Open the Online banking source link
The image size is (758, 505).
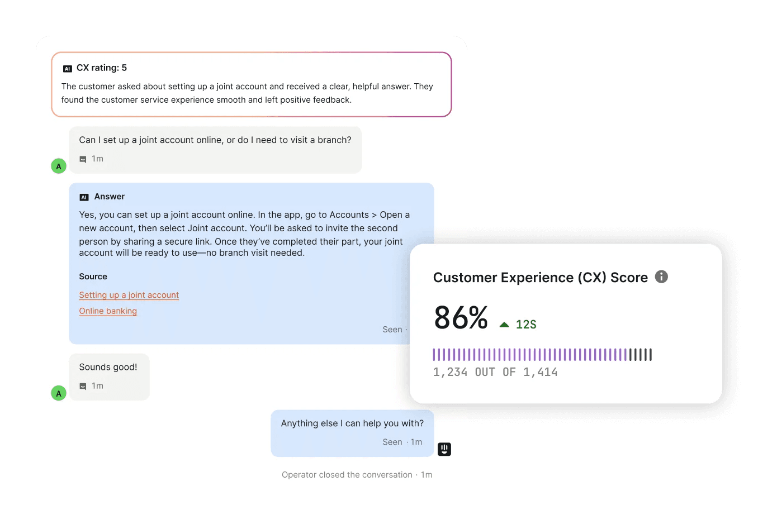[108, 311]
